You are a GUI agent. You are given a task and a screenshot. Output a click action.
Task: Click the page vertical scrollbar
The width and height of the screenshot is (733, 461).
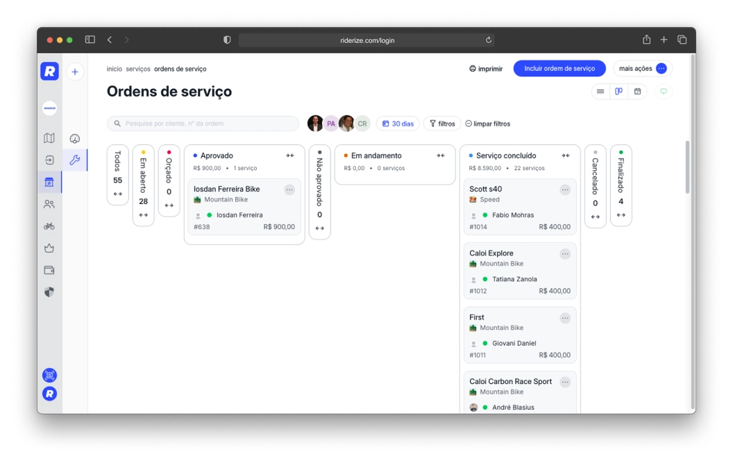[687, 167]
